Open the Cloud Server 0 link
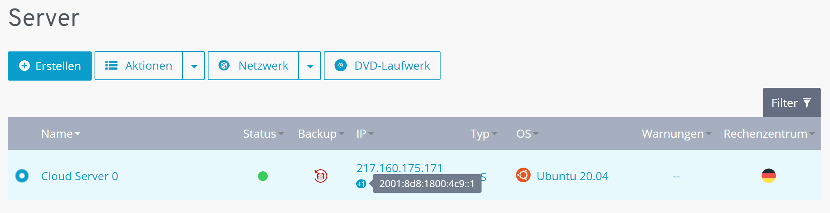Viewport: 830px width, 213px height. click(x=80, y=176)
